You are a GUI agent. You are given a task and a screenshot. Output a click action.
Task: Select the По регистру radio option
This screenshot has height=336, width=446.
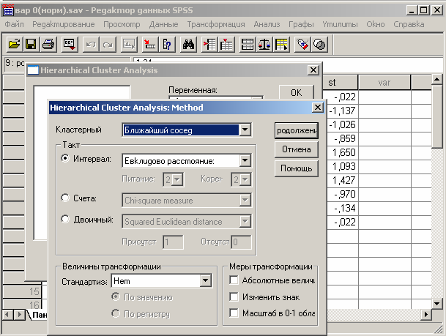(x=116, y=313)
